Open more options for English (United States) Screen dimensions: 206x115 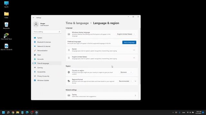(134, 58)
